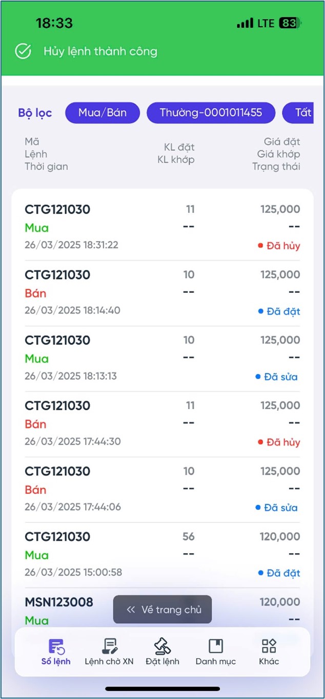Switch to the Danh mục tab label
The width and height of the screenshot is (325, 699).
click(215, 661)
